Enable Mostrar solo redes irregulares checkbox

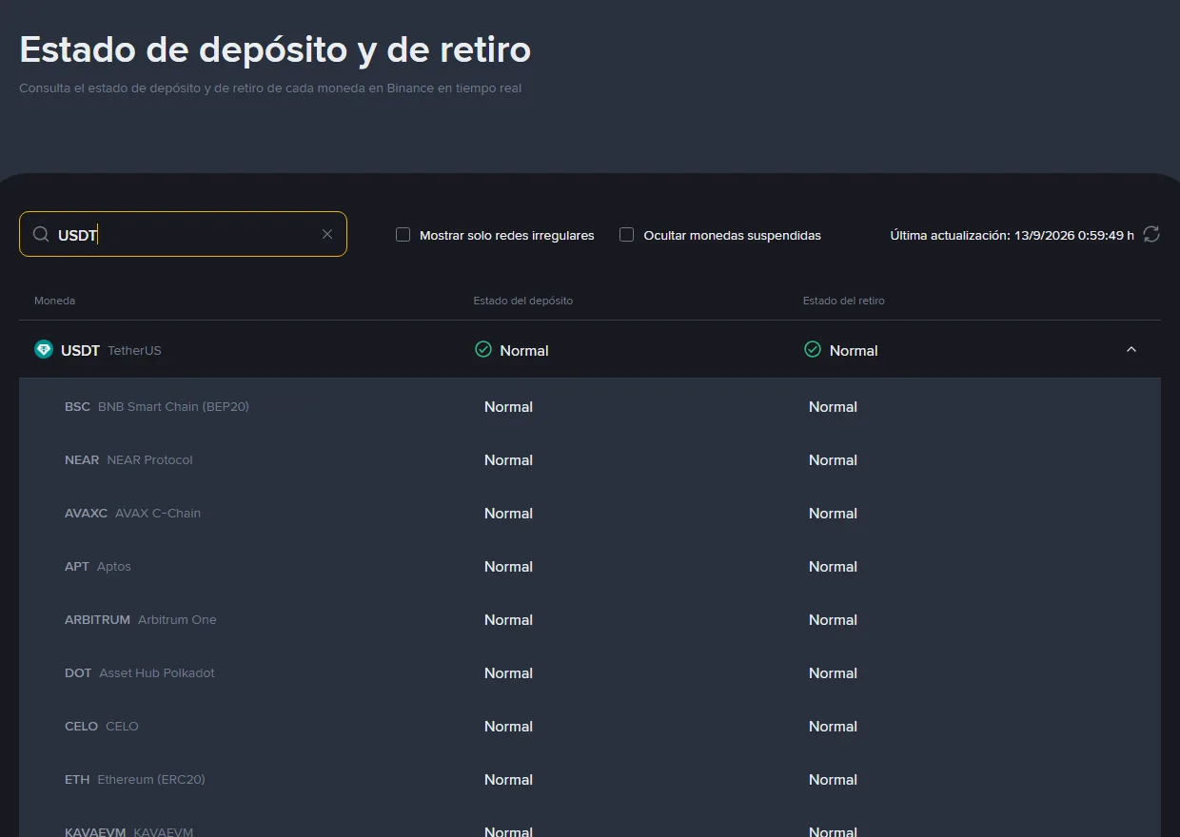click(x=403, y=234)
